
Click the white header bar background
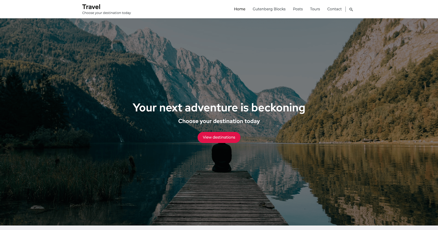pos(182,9)
